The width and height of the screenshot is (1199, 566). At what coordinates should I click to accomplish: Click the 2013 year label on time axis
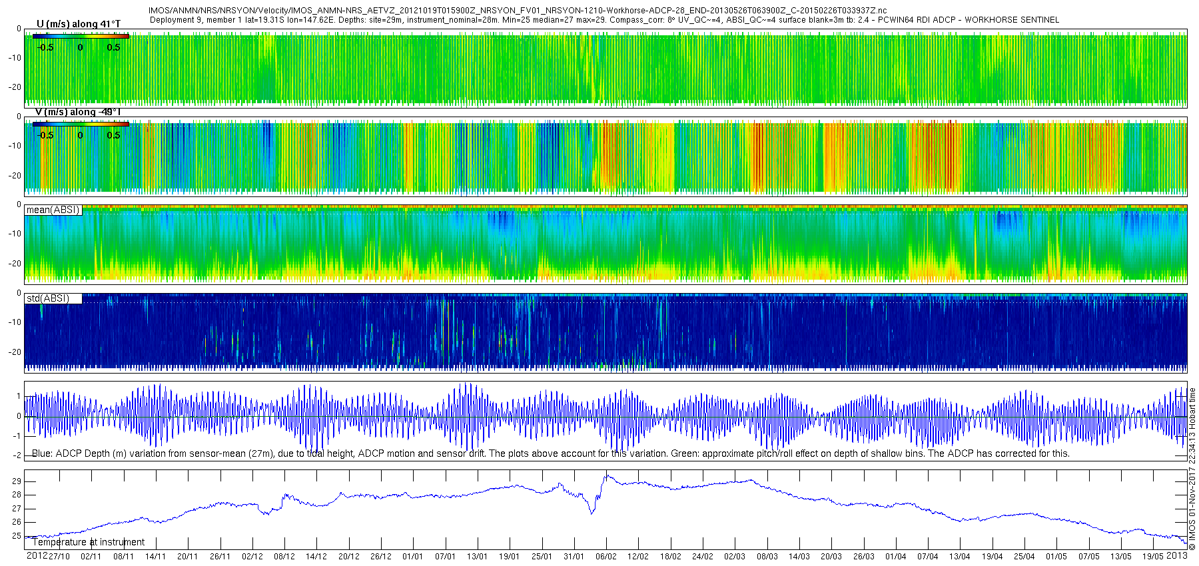click(x=1178, y=556)
